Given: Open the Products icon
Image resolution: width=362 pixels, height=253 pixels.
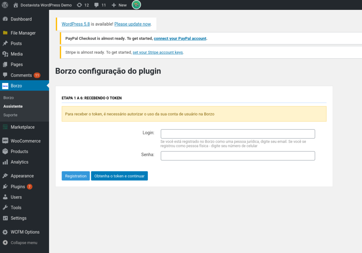Looking at the screenshot, I should (x=6, y=151).
